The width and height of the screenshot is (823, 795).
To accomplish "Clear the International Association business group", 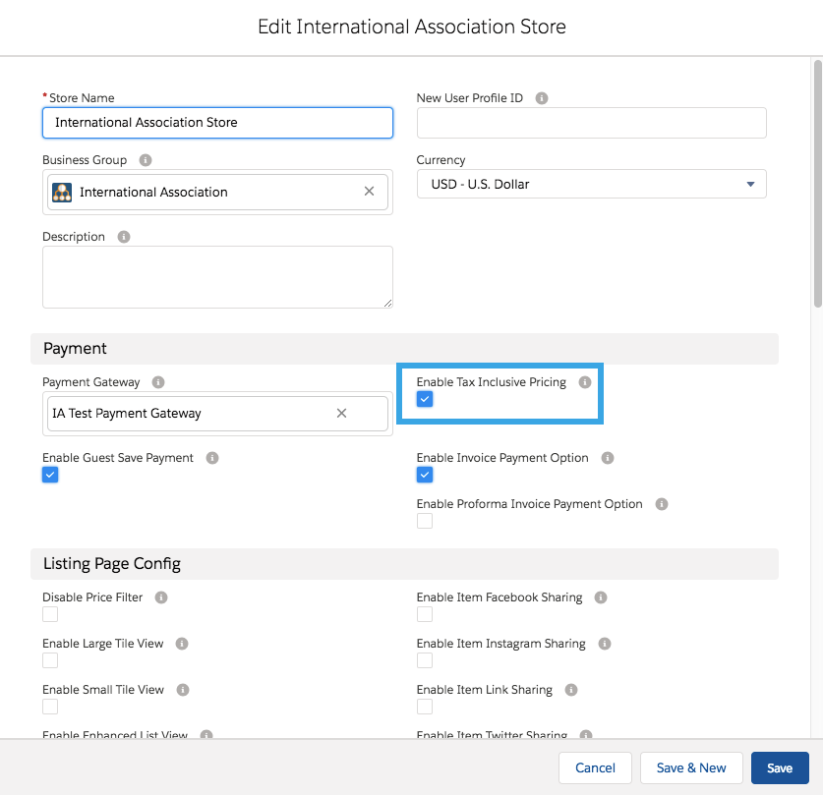I will (x=369, y=192).
